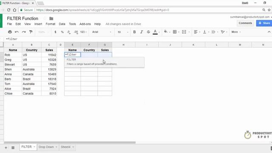Open the Add-ons menu
272x153 pixels.
pyautogui.click(x=85, y=24)
